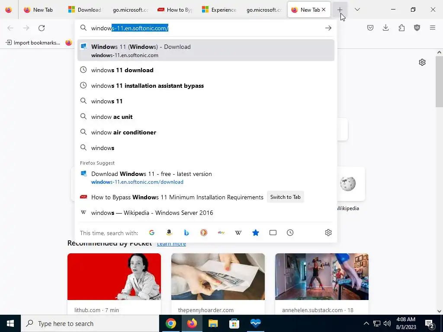Select Windows 11 (Windows) - Download suggestion
This screenshot has height=332, width=443.
(x=205, y=51)
